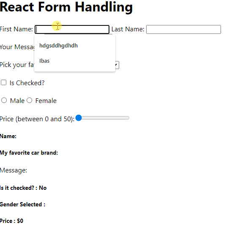The image size is (229, 225).
Task: Click the 'Price : $0' output text
Action: tap(11, 221)
